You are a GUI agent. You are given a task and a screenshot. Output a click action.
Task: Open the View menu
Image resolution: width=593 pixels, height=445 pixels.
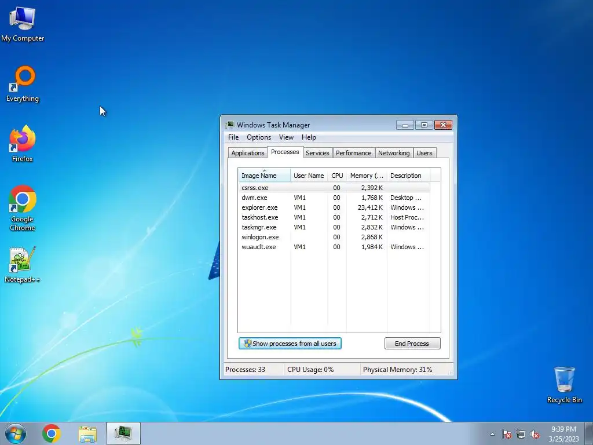(286, 137)
